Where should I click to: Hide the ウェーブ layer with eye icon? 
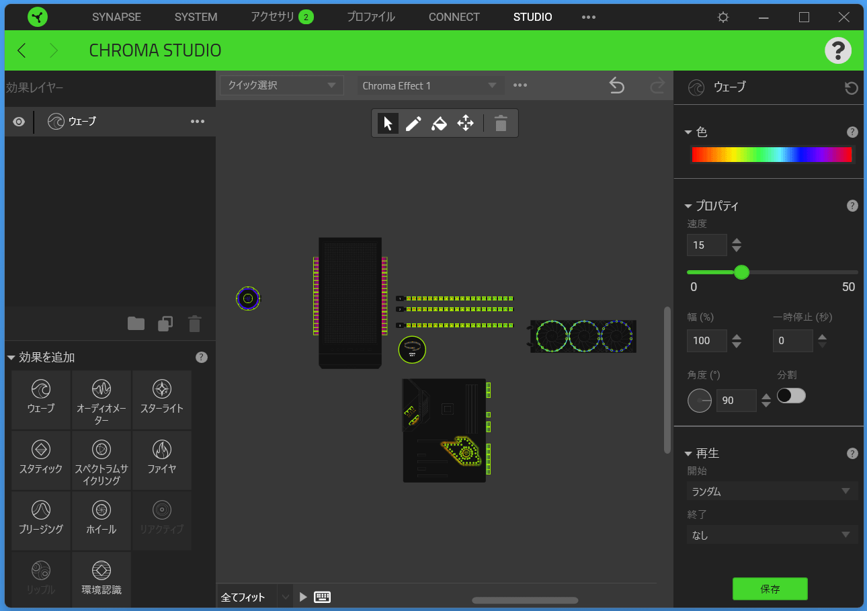point(19,122)
